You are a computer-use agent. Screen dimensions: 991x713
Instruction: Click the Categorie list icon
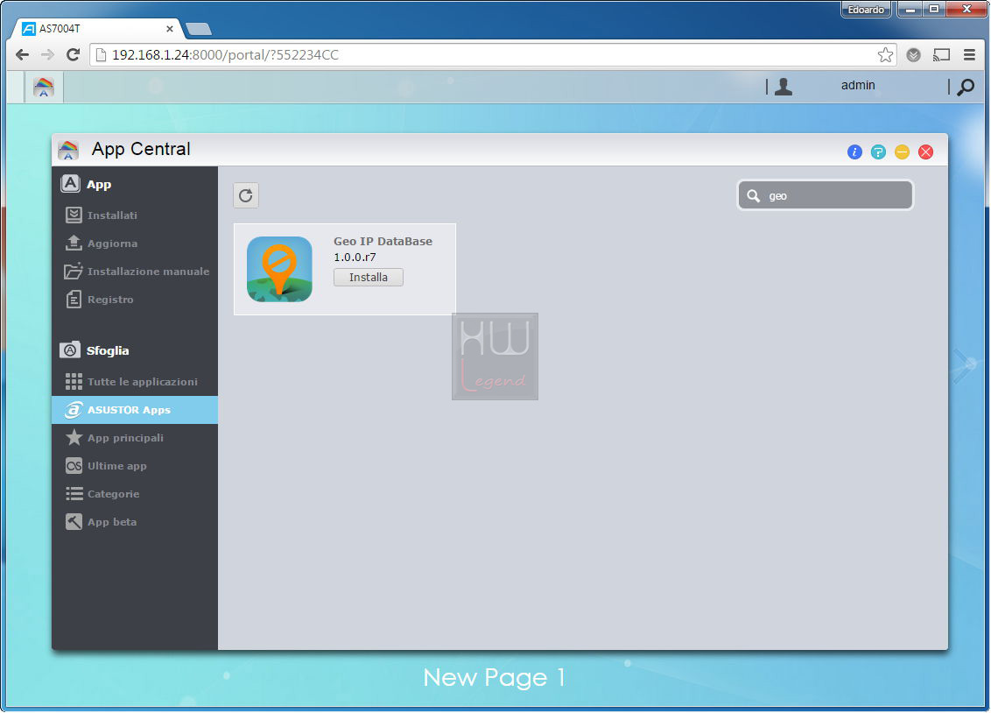pyautogui.click(x=74, y=494)
